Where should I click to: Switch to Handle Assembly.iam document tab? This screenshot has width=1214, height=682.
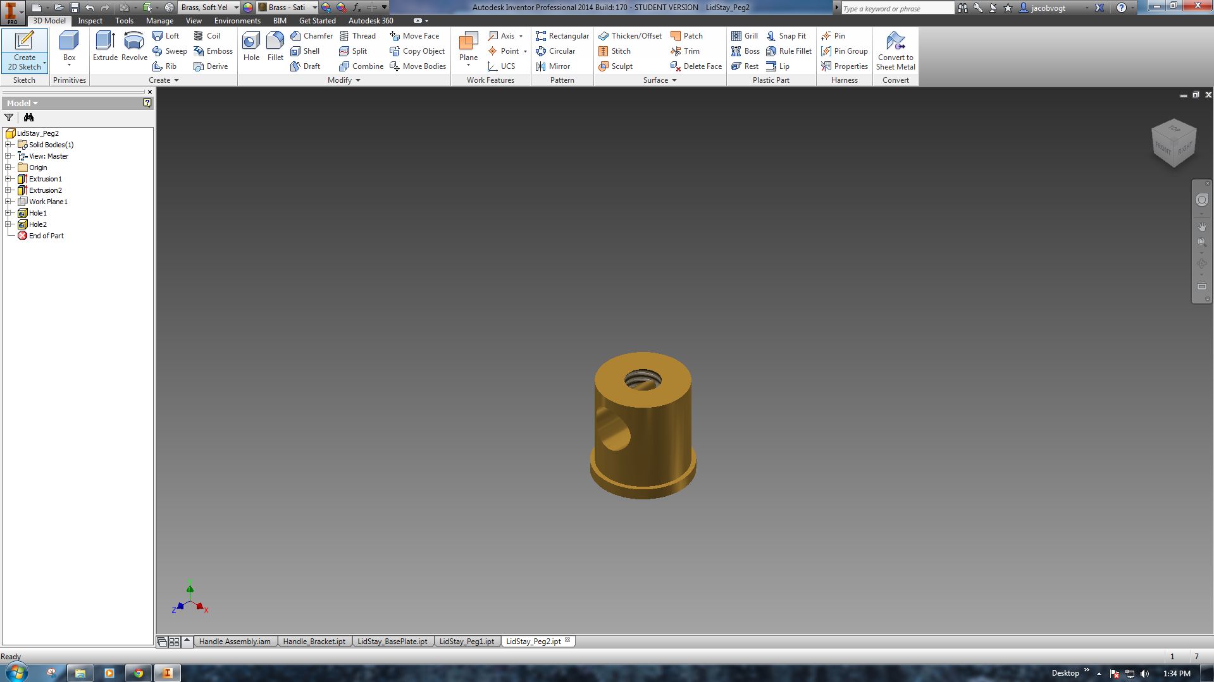pos(235,642)
